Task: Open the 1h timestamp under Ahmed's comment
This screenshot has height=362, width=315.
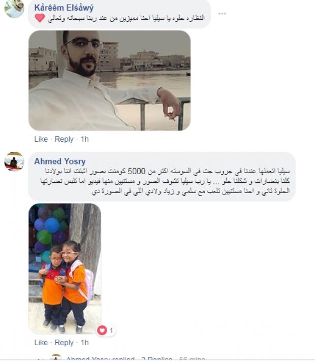Action: coord(84,343)
